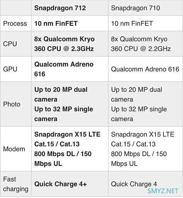The height and width of the screenshot is (198, 183).
Task: Click the Quick Charge 4 cell
Action: click(x=146, y=184)
